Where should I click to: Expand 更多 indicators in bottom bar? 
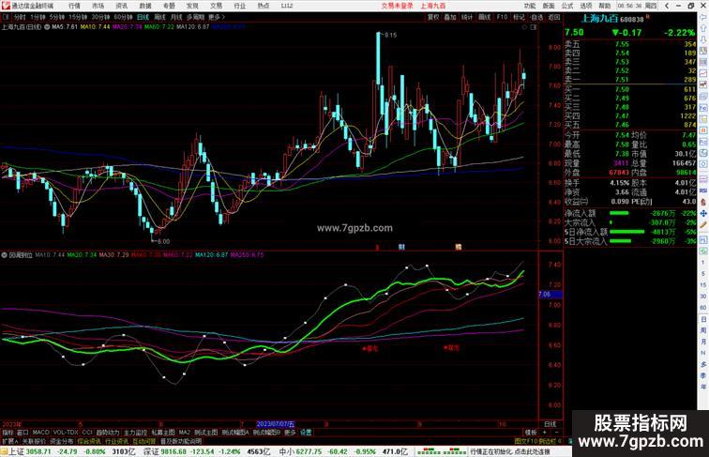click(x=290, y=432)
